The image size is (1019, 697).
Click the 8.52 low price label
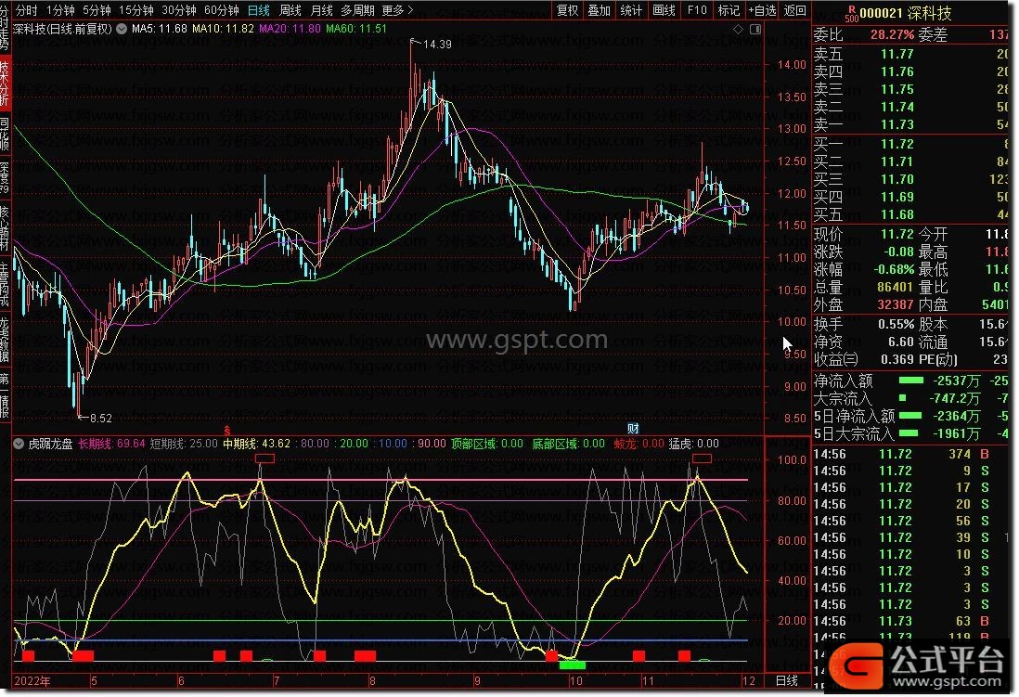(101, 418)
